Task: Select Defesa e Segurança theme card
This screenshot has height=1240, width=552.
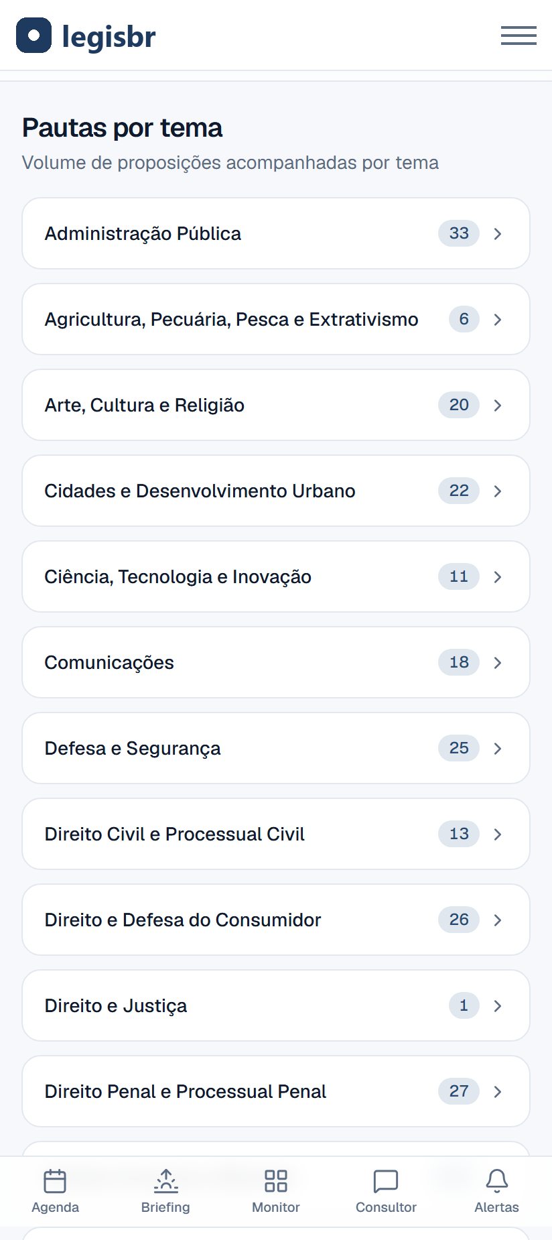Action: tap(276, 748)
